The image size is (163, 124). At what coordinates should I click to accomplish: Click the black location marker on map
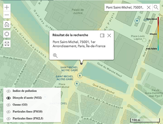81,63
